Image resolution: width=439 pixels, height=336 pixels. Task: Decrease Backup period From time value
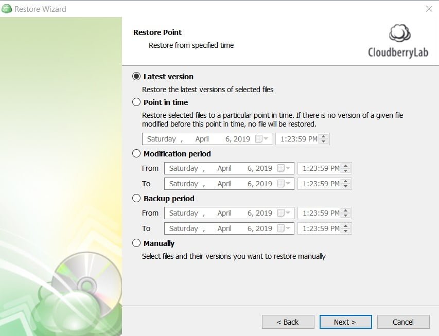click(x=346, y=216)
